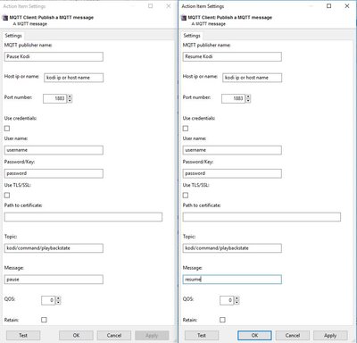
Task: Decrease QOS value in Pause Kodi window
Action: coord(58,303)
